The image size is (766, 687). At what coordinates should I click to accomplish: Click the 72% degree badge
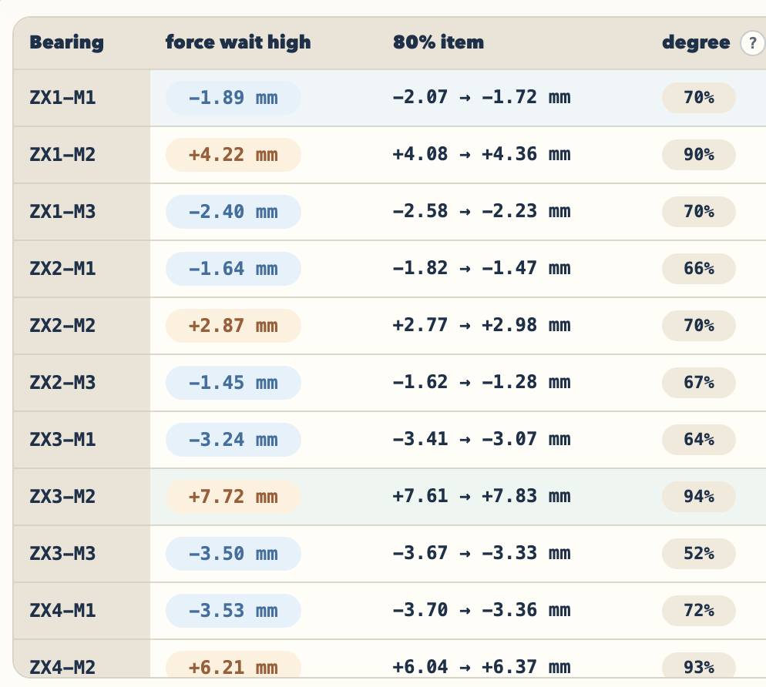tap(699, 610)
